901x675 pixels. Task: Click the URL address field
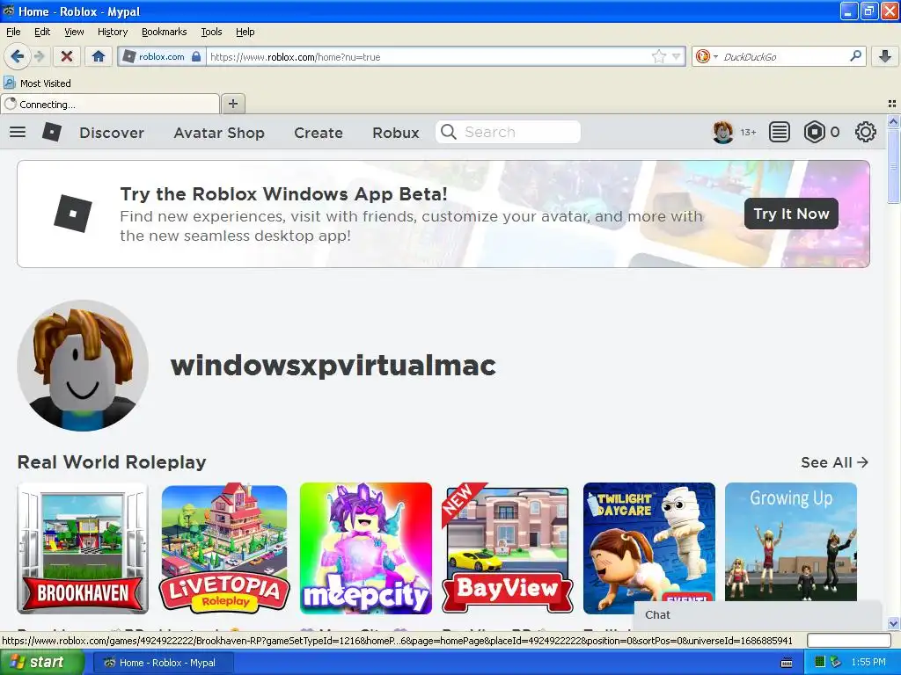pos(429,56)
